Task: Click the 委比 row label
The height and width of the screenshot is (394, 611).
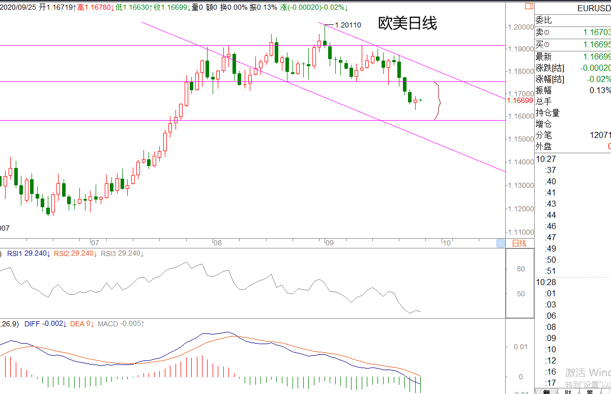Action: point(543,20)
